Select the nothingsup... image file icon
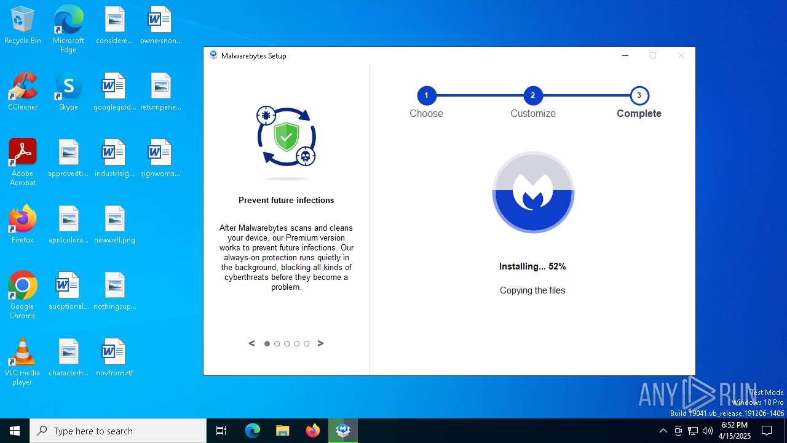Screen dimensions: 787x443 click(114, 290)
